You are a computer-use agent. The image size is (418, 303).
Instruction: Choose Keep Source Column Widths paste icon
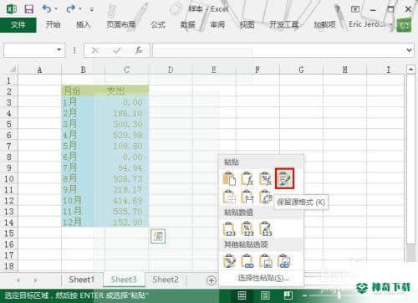point(247,197)
